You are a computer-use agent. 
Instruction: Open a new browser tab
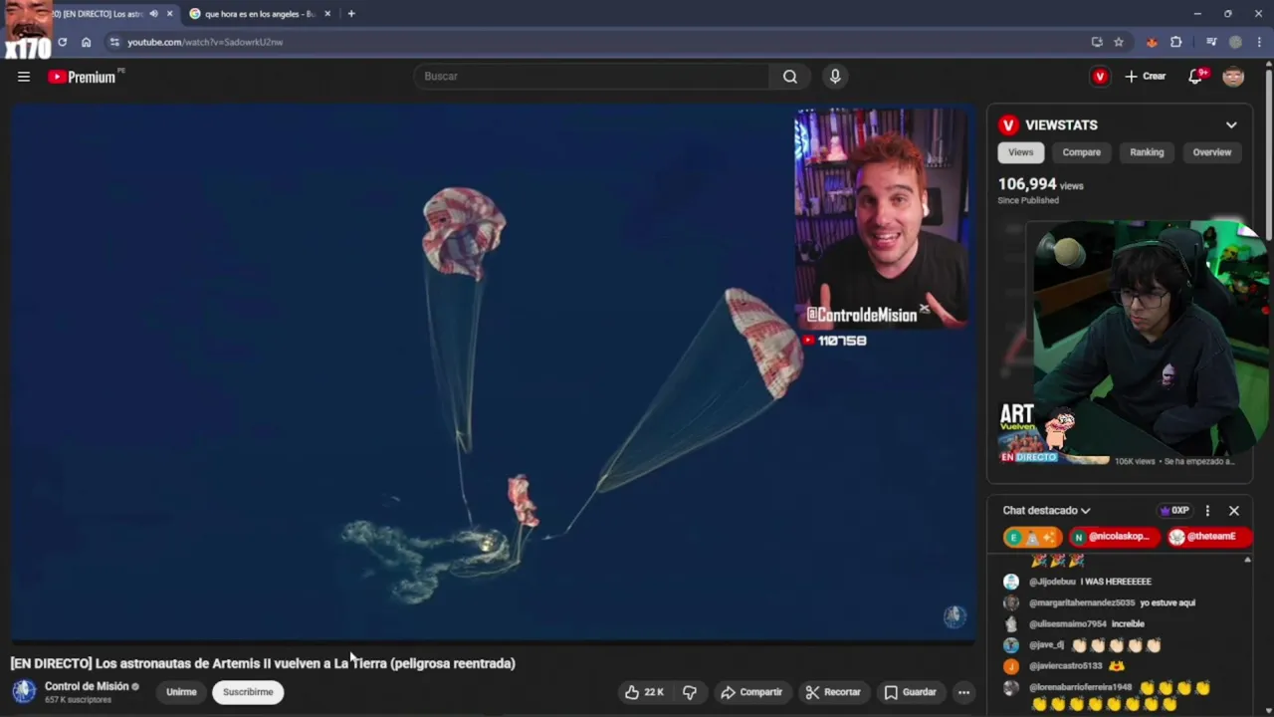[x=351, y=14]
